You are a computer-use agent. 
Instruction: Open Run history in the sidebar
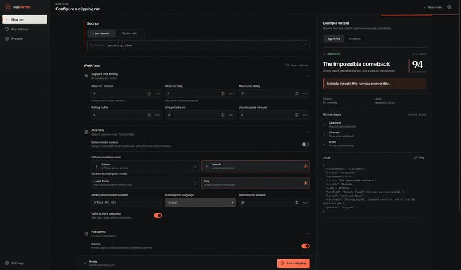click(x=25, y=29)
